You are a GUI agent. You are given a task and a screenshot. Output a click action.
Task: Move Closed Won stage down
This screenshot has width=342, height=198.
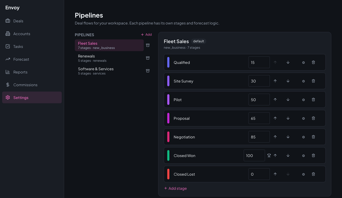[288, 155]
